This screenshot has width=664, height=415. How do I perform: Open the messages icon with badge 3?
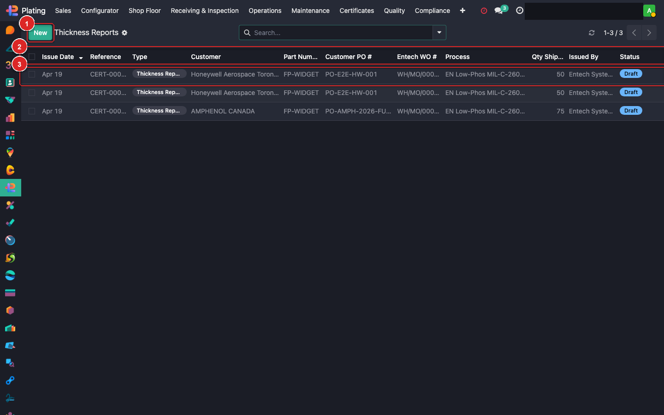(x=500, y=11)
